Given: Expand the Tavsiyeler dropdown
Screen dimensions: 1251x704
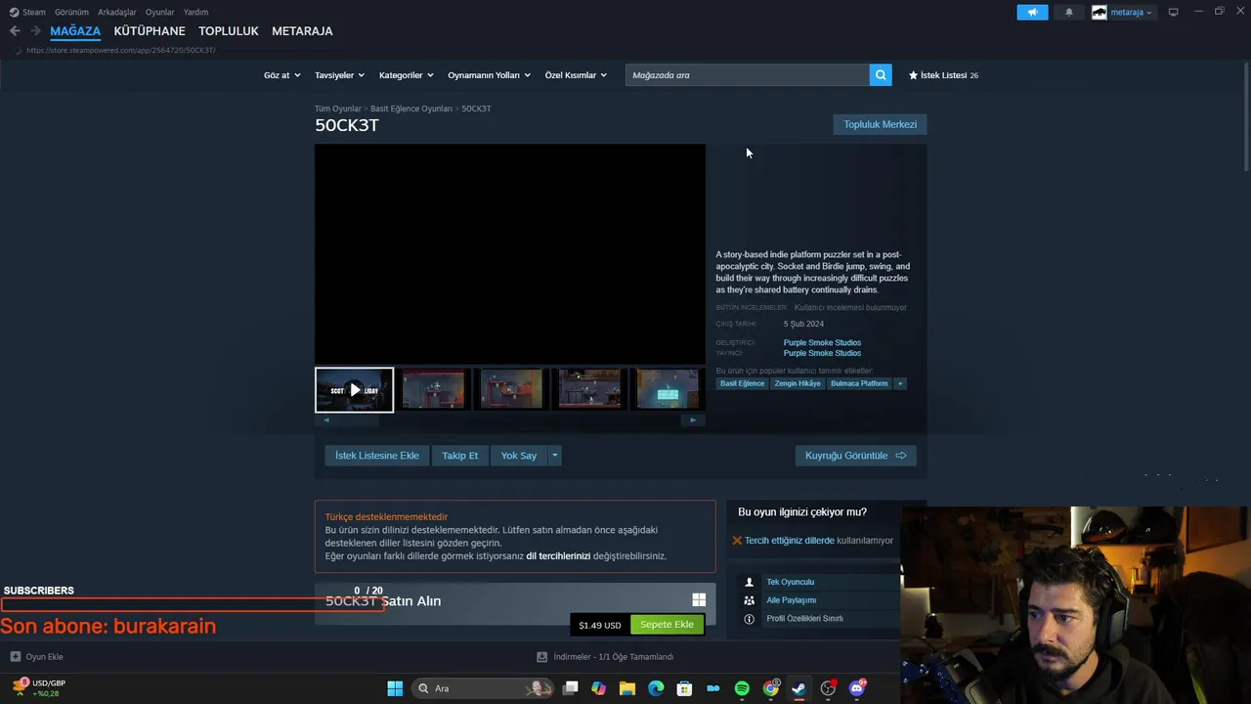Looking at the screenshot, I should coord(339,75).
